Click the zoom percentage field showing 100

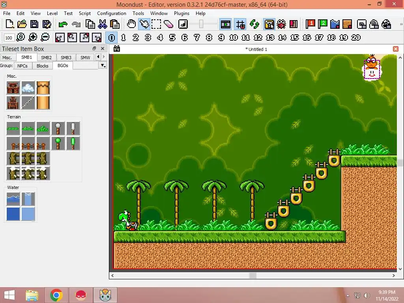point(9,37)
